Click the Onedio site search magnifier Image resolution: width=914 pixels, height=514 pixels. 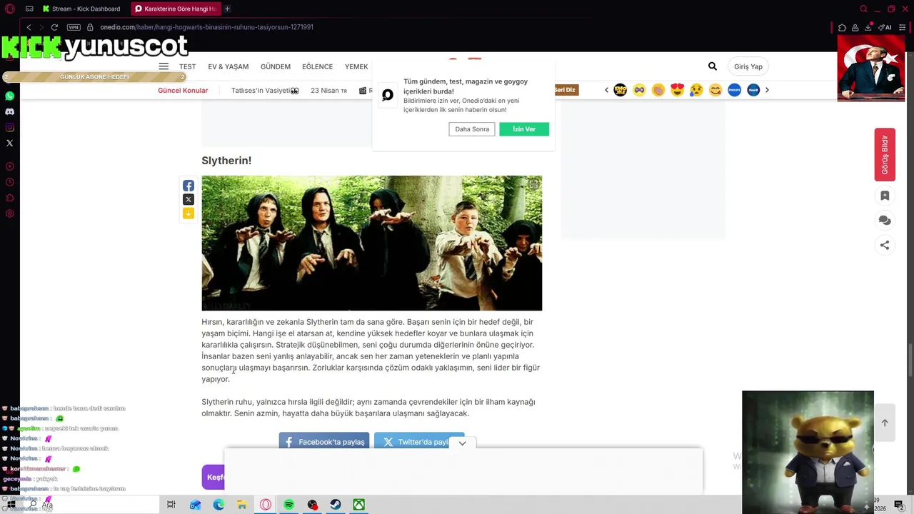pos(712,66)
